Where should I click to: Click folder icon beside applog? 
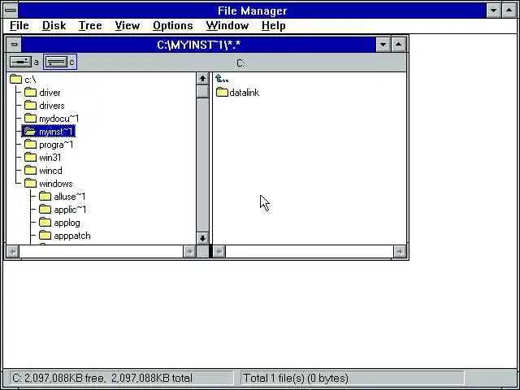pyautogui.click(x=45, y=222)
